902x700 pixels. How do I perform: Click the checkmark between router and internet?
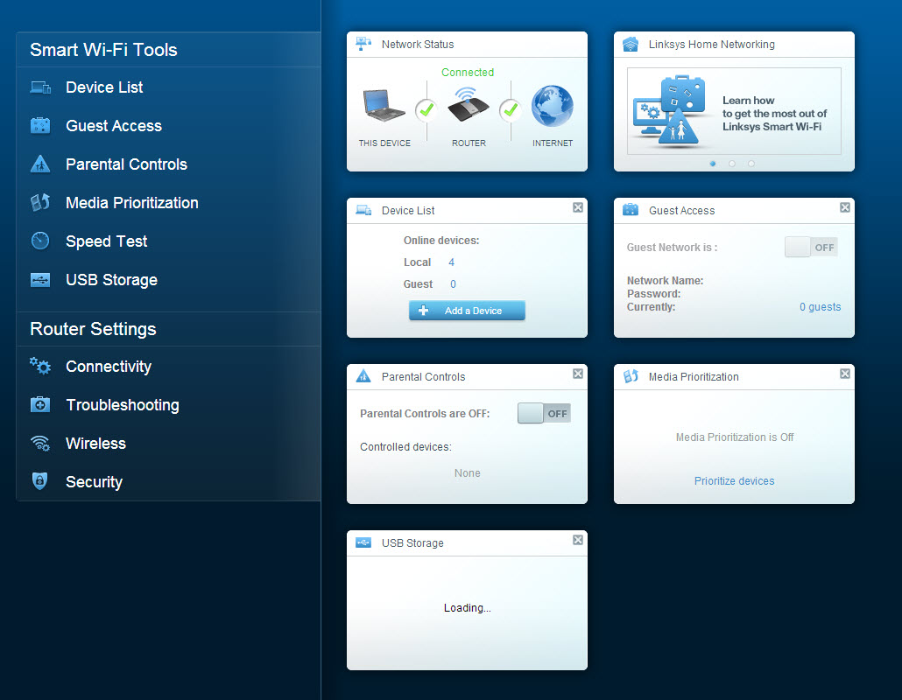tap(511, 109)
